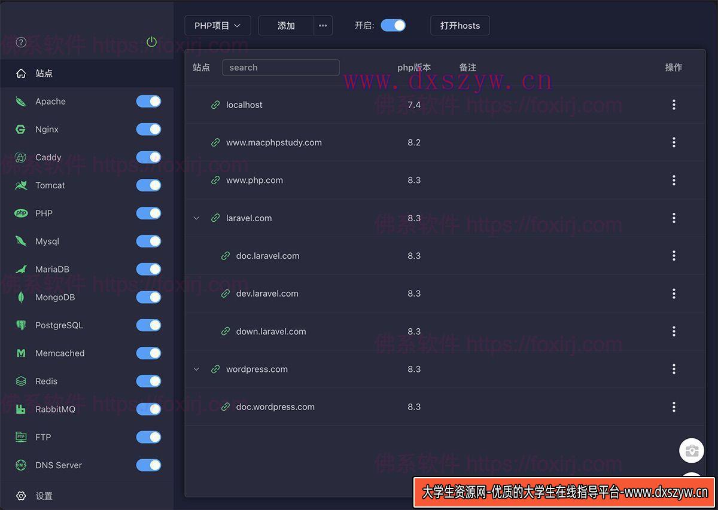The image size is (718, 510).
Task: Click the link icon for down.laravel.com
Action: coord(226,331)
